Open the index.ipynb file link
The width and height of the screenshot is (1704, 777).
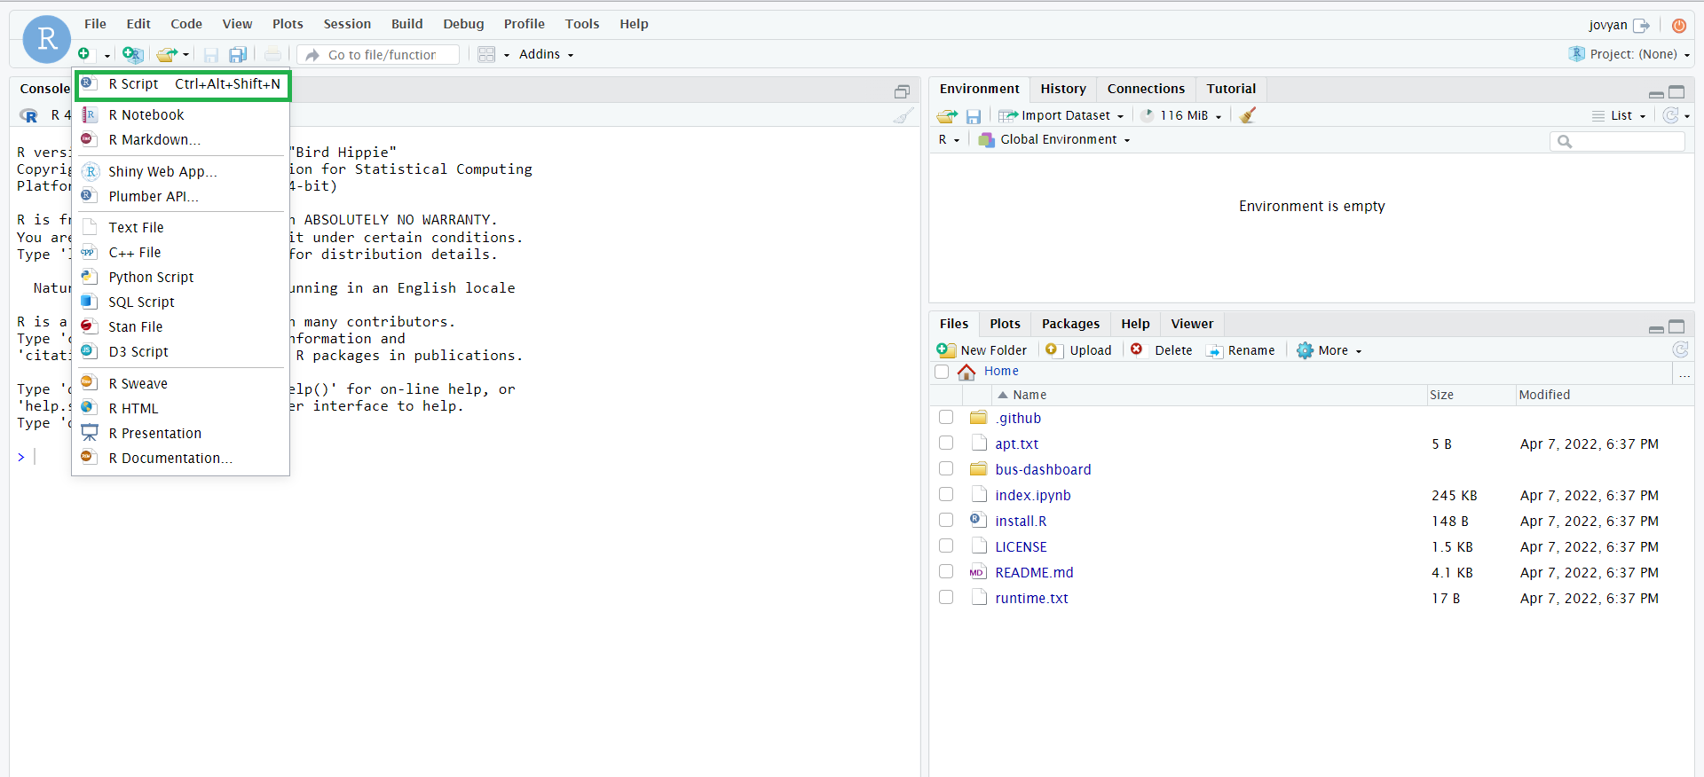pyautogui.click(x=1033, y=495)
